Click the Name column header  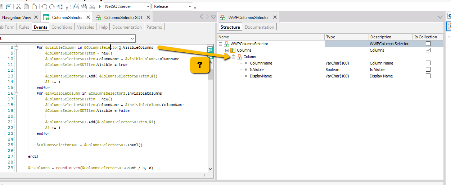271,37
